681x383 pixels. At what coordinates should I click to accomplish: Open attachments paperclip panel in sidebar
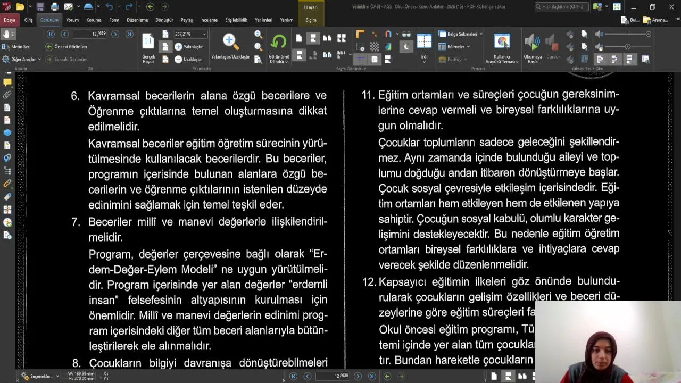tap(7, 95)
